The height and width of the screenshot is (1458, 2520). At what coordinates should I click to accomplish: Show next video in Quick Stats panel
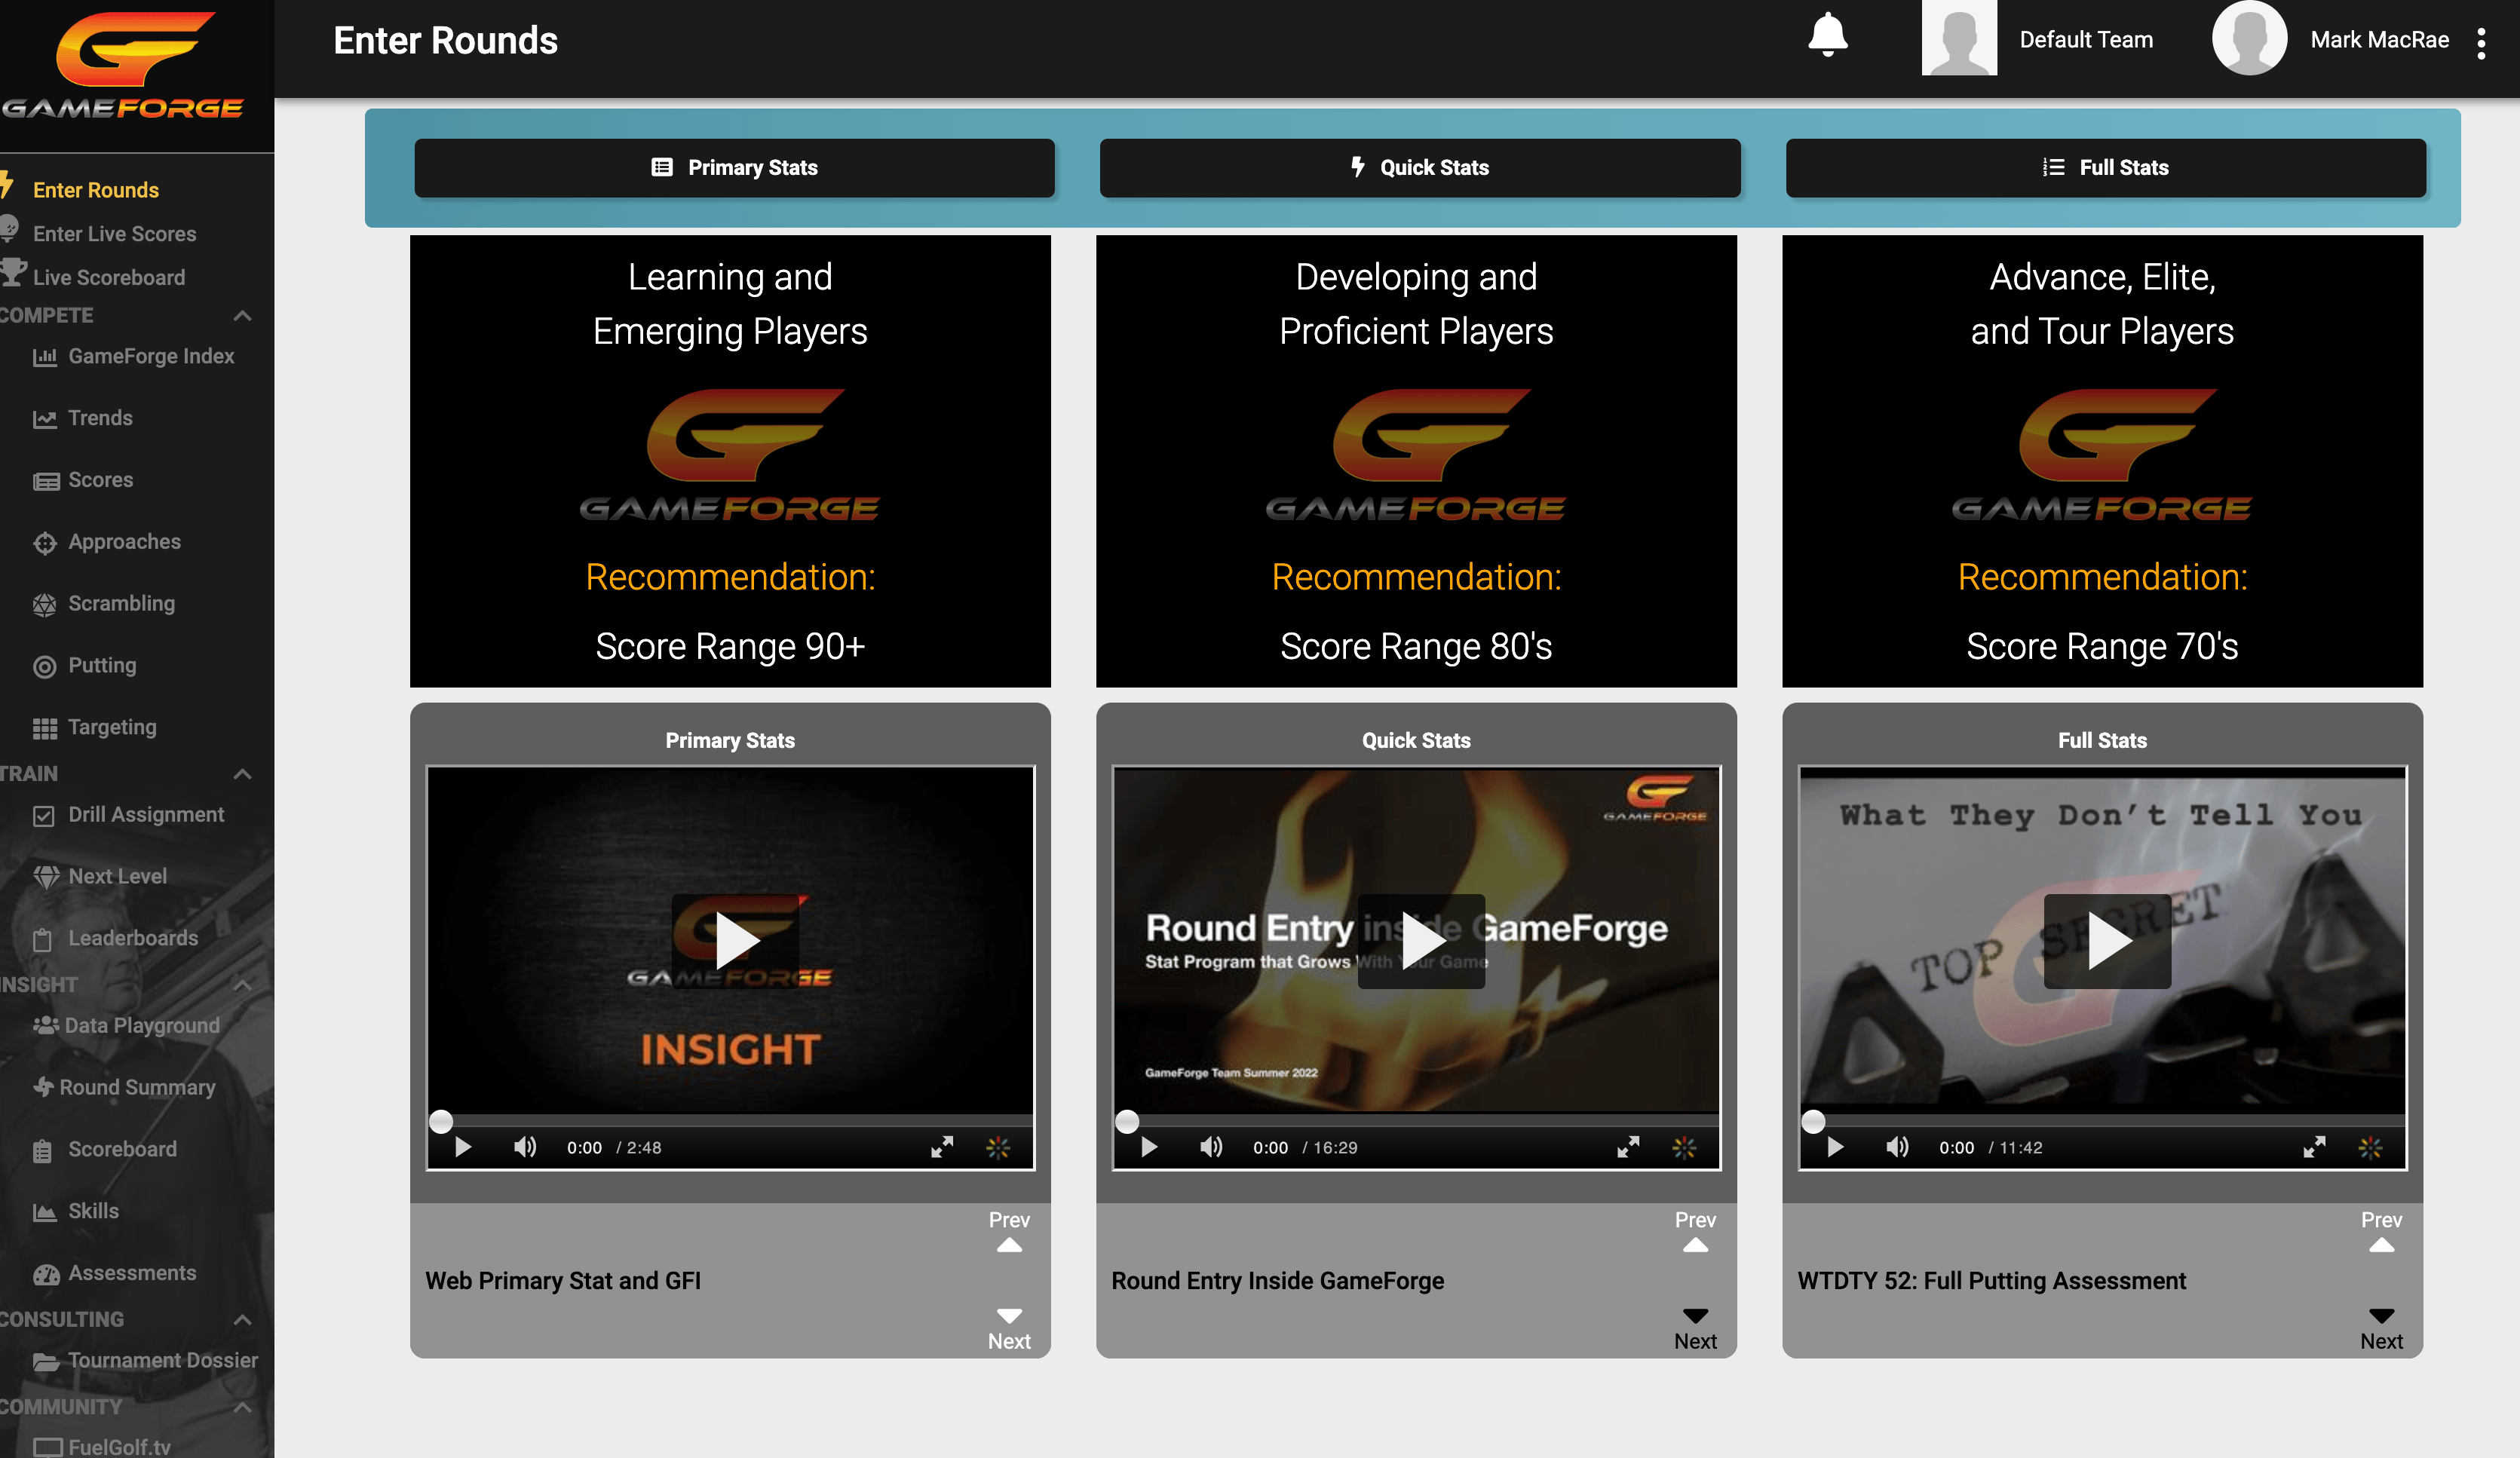pyautogui.click(x=1695, y=1329)
